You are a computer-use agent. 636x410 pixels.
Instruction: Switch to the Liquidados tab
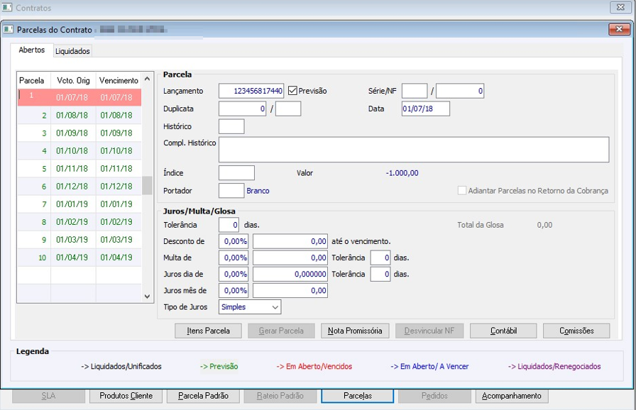72,51
